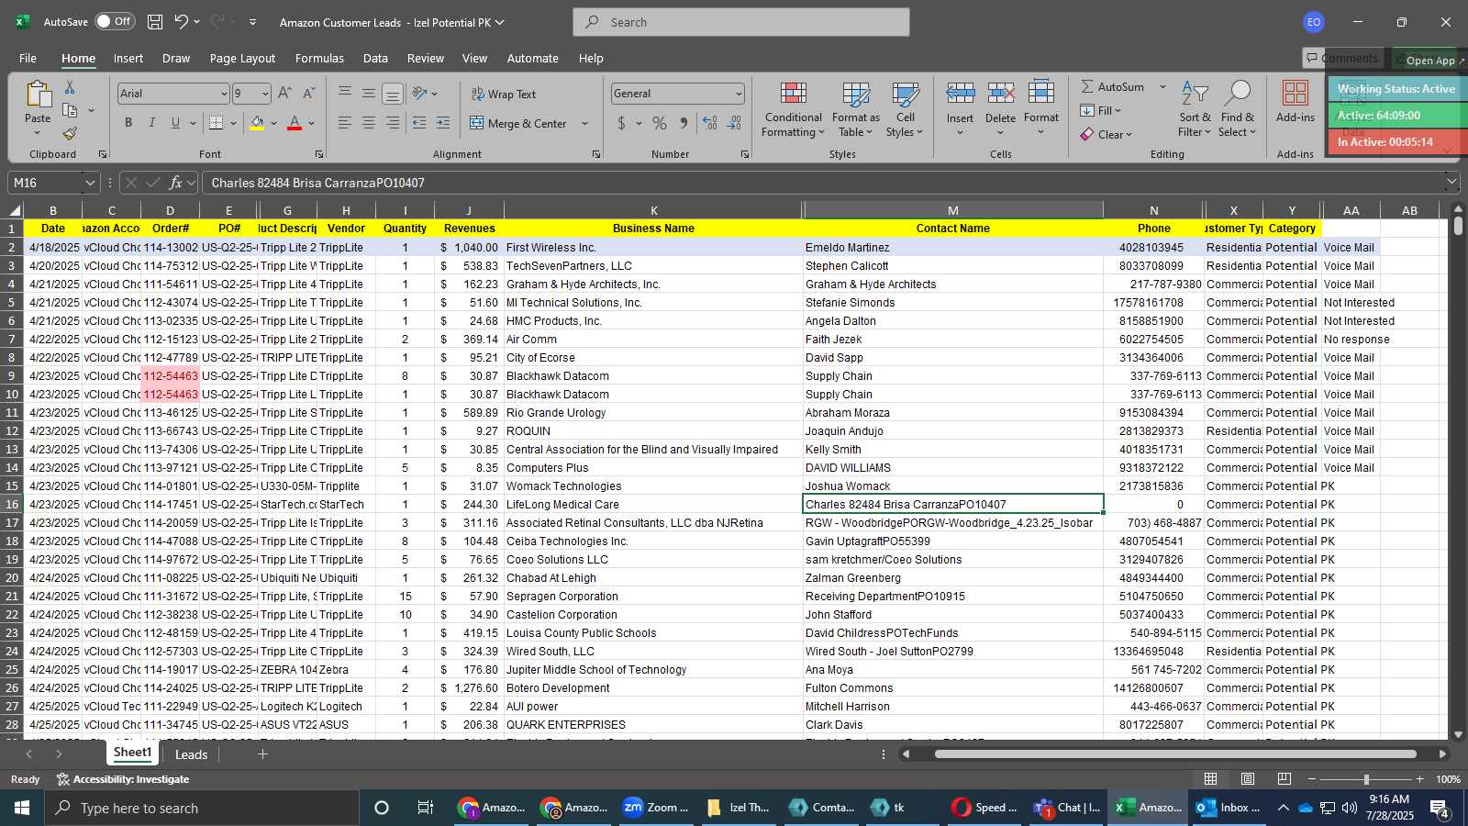Switch to the Data ribbon tab
The height and width of the screenshot is (826, 1468).
point(375,58)
